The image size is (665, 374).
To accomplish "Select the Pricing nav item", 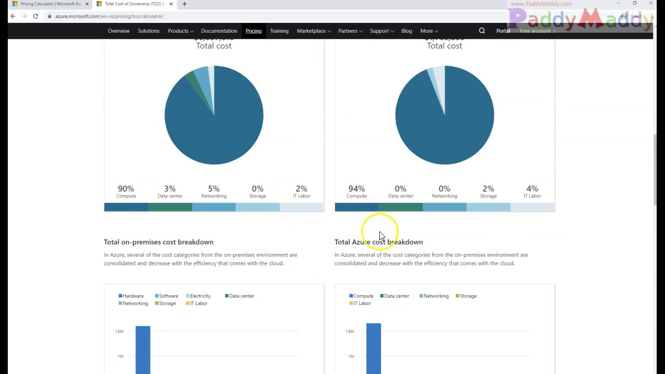I will (x=254, y=31).
